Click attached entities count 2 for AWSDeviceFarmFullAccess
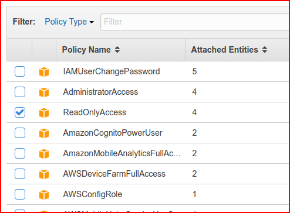290x213 pixels. pos(194,174)
